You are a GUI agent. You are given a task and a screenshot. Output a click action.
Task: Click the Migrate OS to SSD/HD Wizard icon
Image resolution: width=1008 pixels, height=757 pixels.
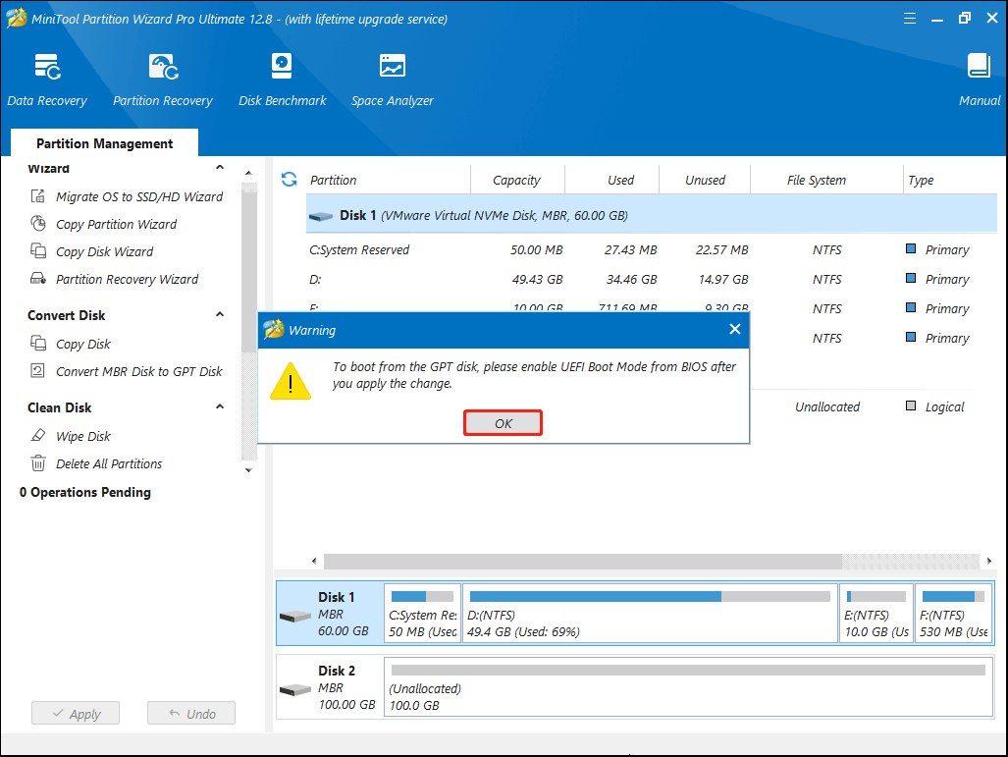(x=38, y=196)
